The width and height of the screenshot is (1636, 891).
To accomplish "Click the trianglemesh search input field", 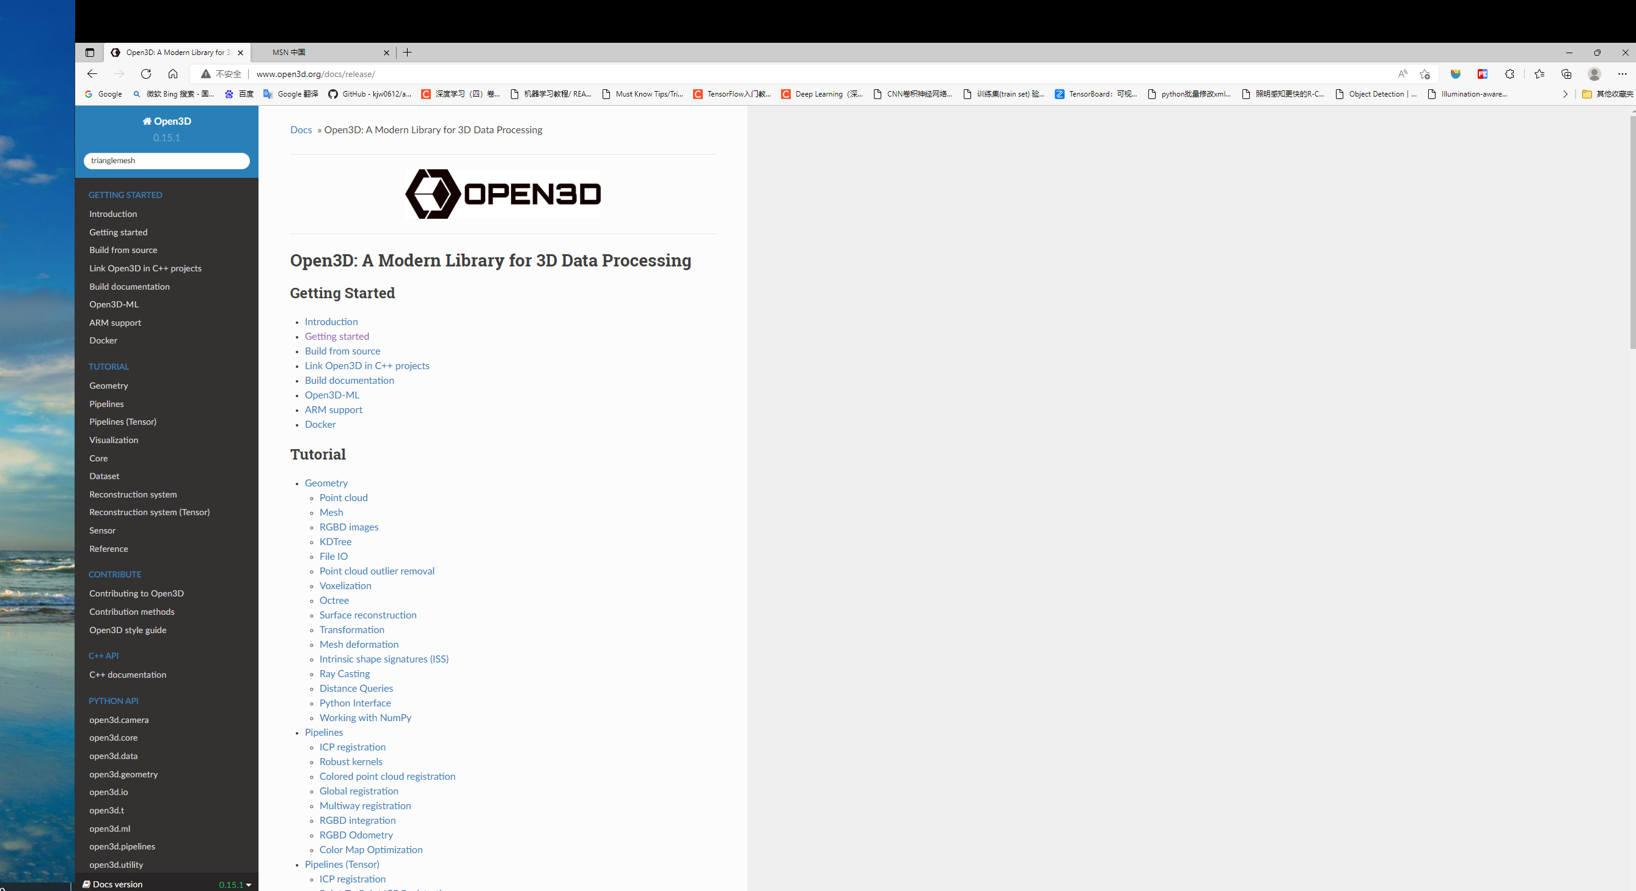I will coord(166,161).
